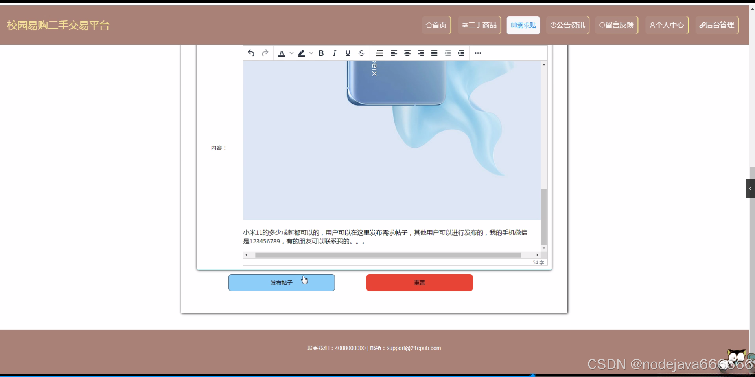Click the 发布帖子 publish button
The image size is (755, 377).
coord(282,283)
